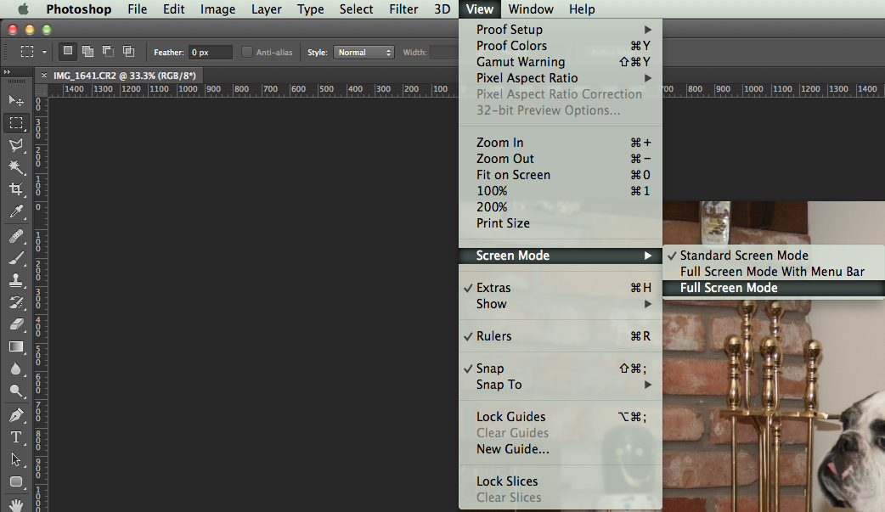Select the Magic Wand tool
The image size is (885, 512).
click(16, 166)
